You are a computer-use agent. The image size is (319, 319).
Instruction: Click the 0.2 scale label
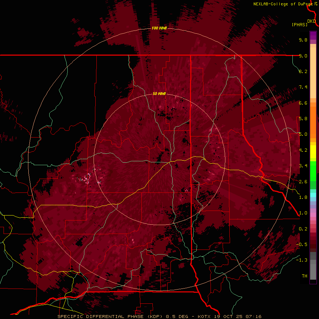click(303, 229)
